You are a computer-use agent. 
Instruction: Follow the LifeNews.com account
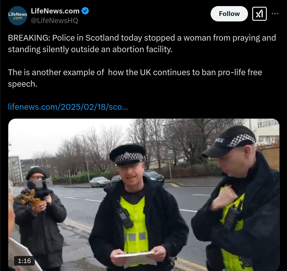click(x=229, y=14)
